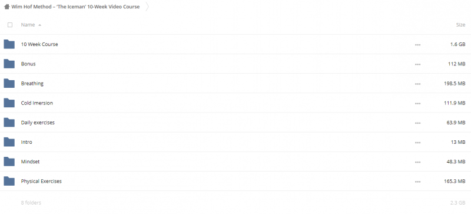
Task: Show the three-dot menu for Physical Exercises
Action: tap(417, 182)
